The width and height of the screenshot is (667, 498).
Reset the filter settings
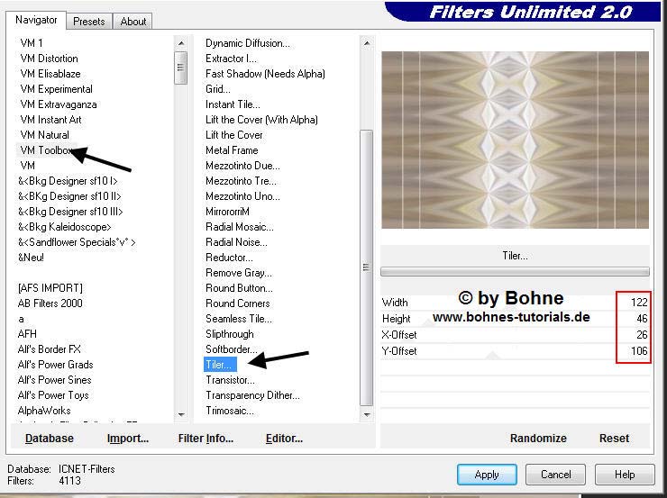tap(614, 439)
